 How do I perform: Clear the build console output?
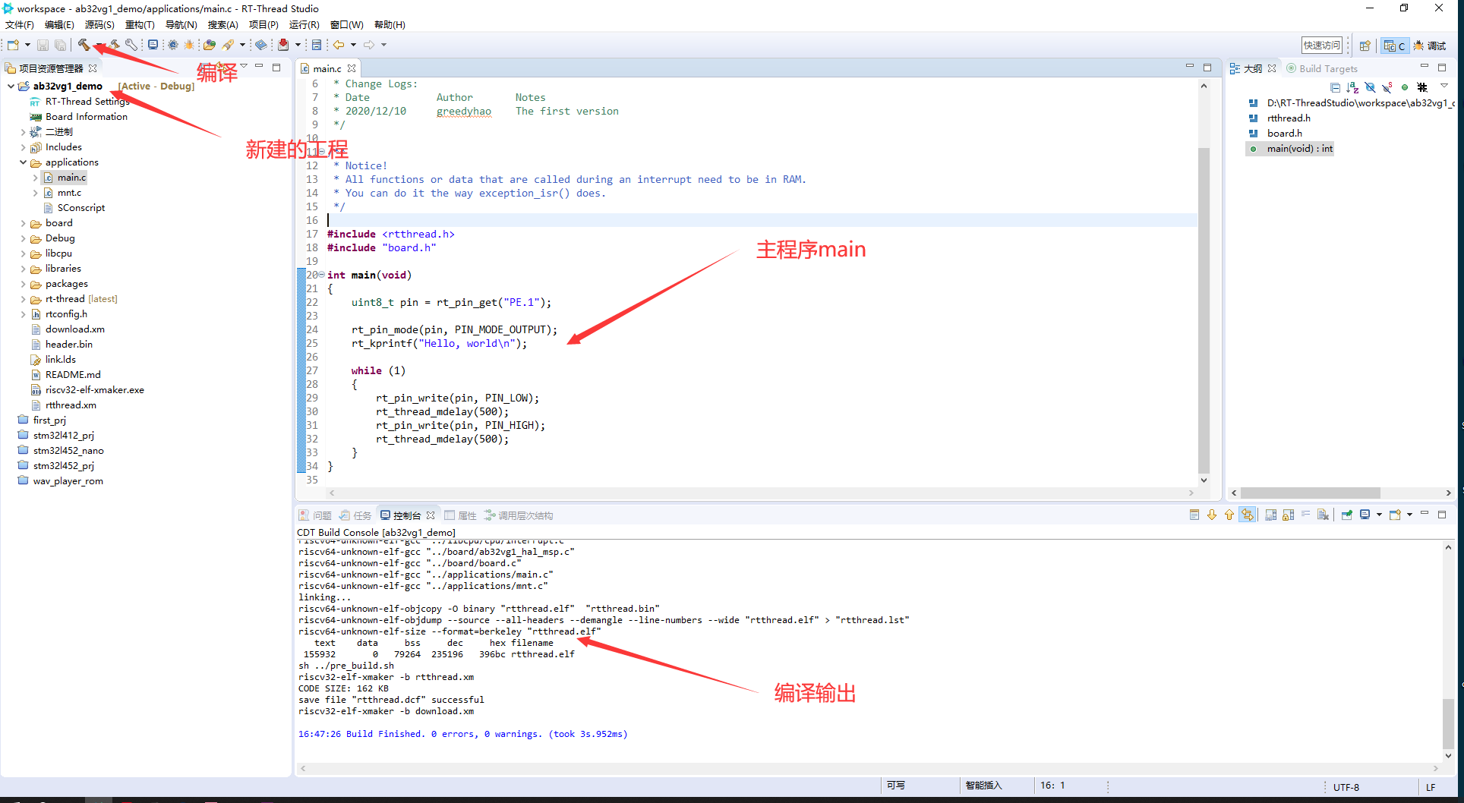pyautogui.click(x=1323, y=515)
